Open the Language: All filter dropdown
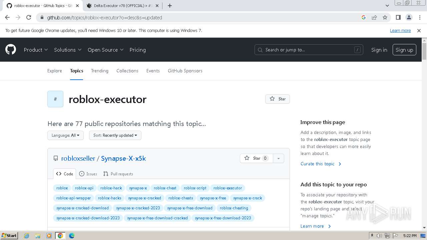Viewport: 427px width, 240px height. [65, 135]
